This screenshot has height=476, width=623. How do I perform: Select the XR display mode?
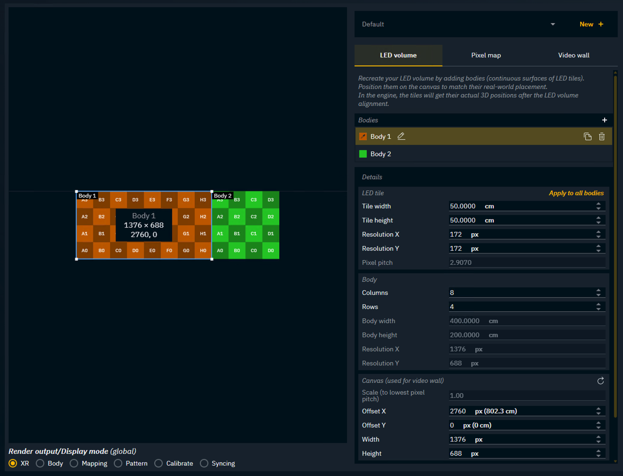click(13, 463)
